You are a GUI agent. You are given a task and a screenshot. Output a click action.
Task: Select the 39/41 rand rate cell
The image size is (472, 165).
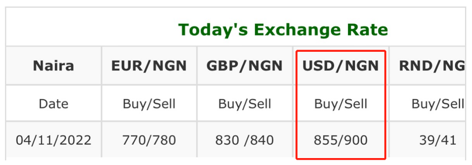click(x=437, y=140)
